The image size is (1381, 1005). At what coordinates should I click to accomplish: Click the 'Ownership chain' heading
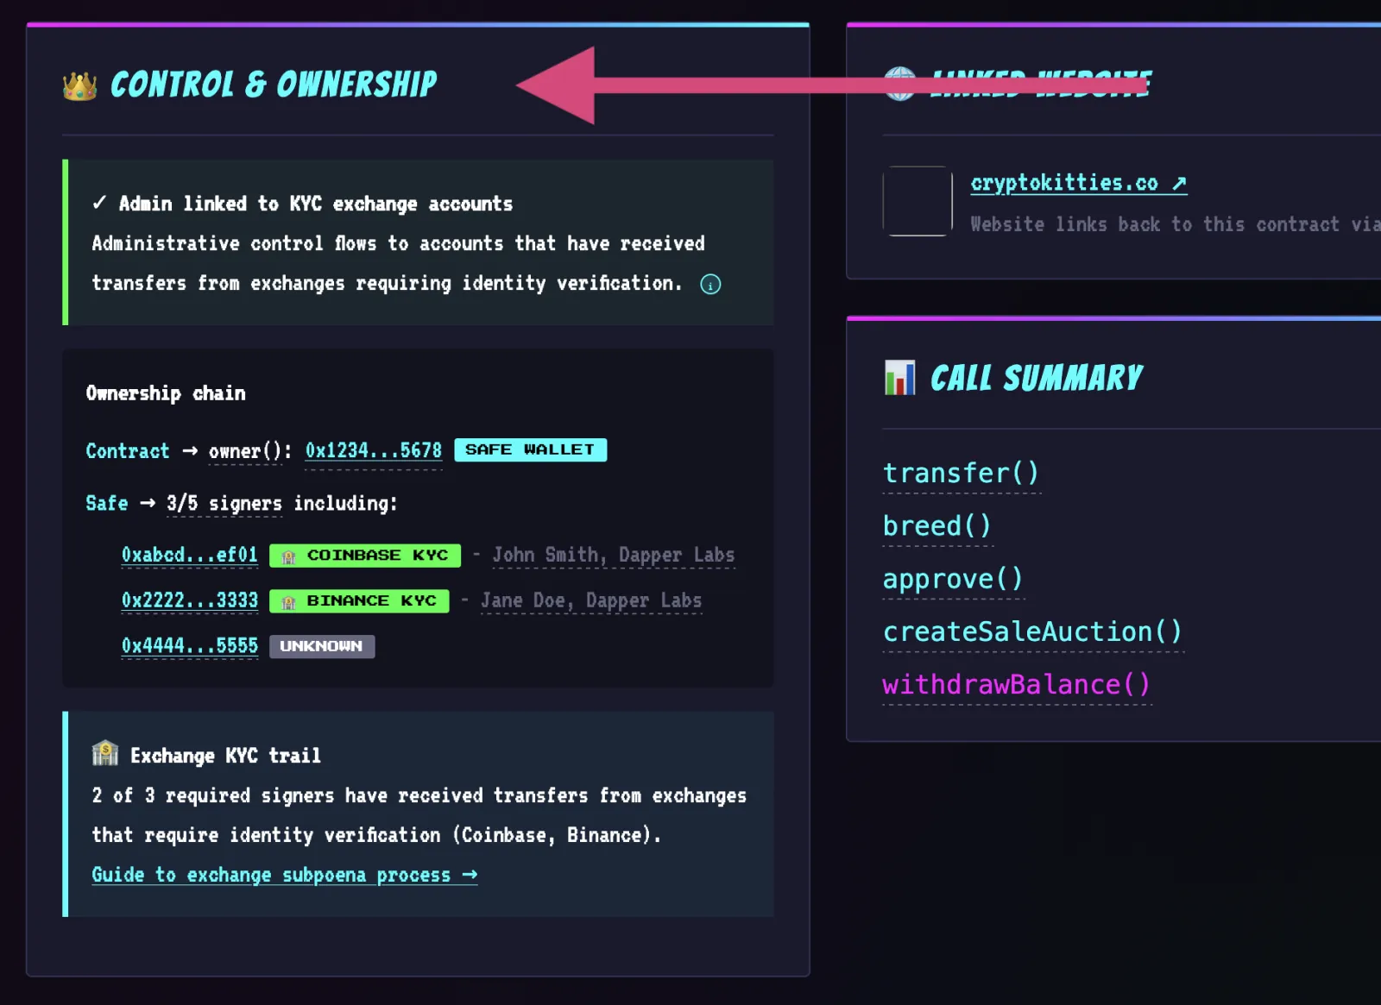(x=166, y=393)
